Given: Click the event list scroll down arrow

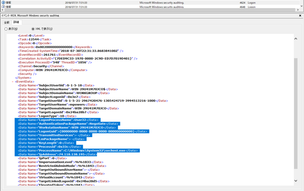Looking at the screenshot, I should pos(302,6).
